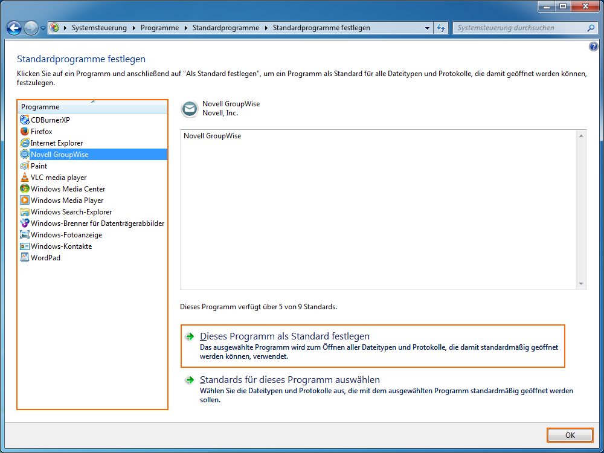Click green arrow beside 'Dieses Programm als Standard festlegen'
Image resolution: width=604 pixels, height=453 pixels.
click(x=190, y=336)
